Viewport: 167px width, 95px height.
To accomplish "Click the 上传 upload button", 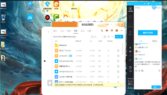I will (119, 37).
